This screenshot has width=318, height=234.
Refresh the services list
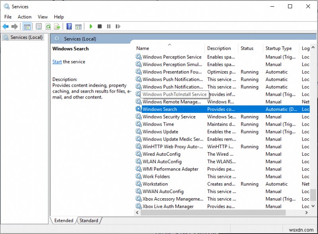(x=48, y=26)
